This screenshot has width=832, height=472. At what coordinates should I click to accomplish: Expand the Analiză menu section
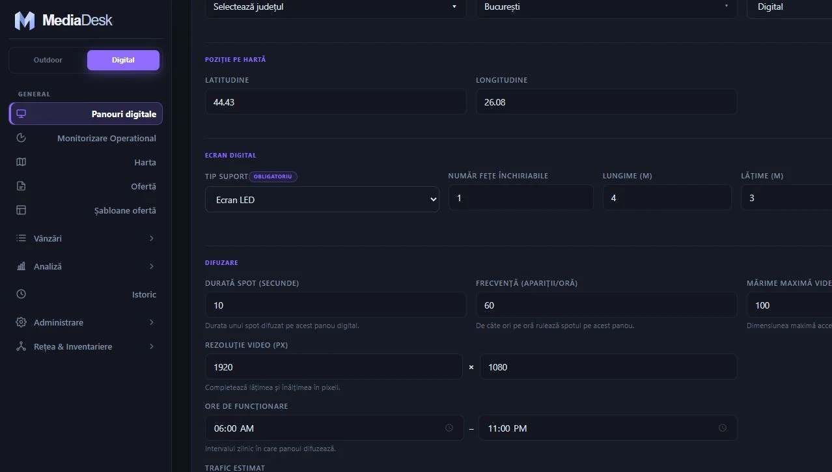point(86,266)
